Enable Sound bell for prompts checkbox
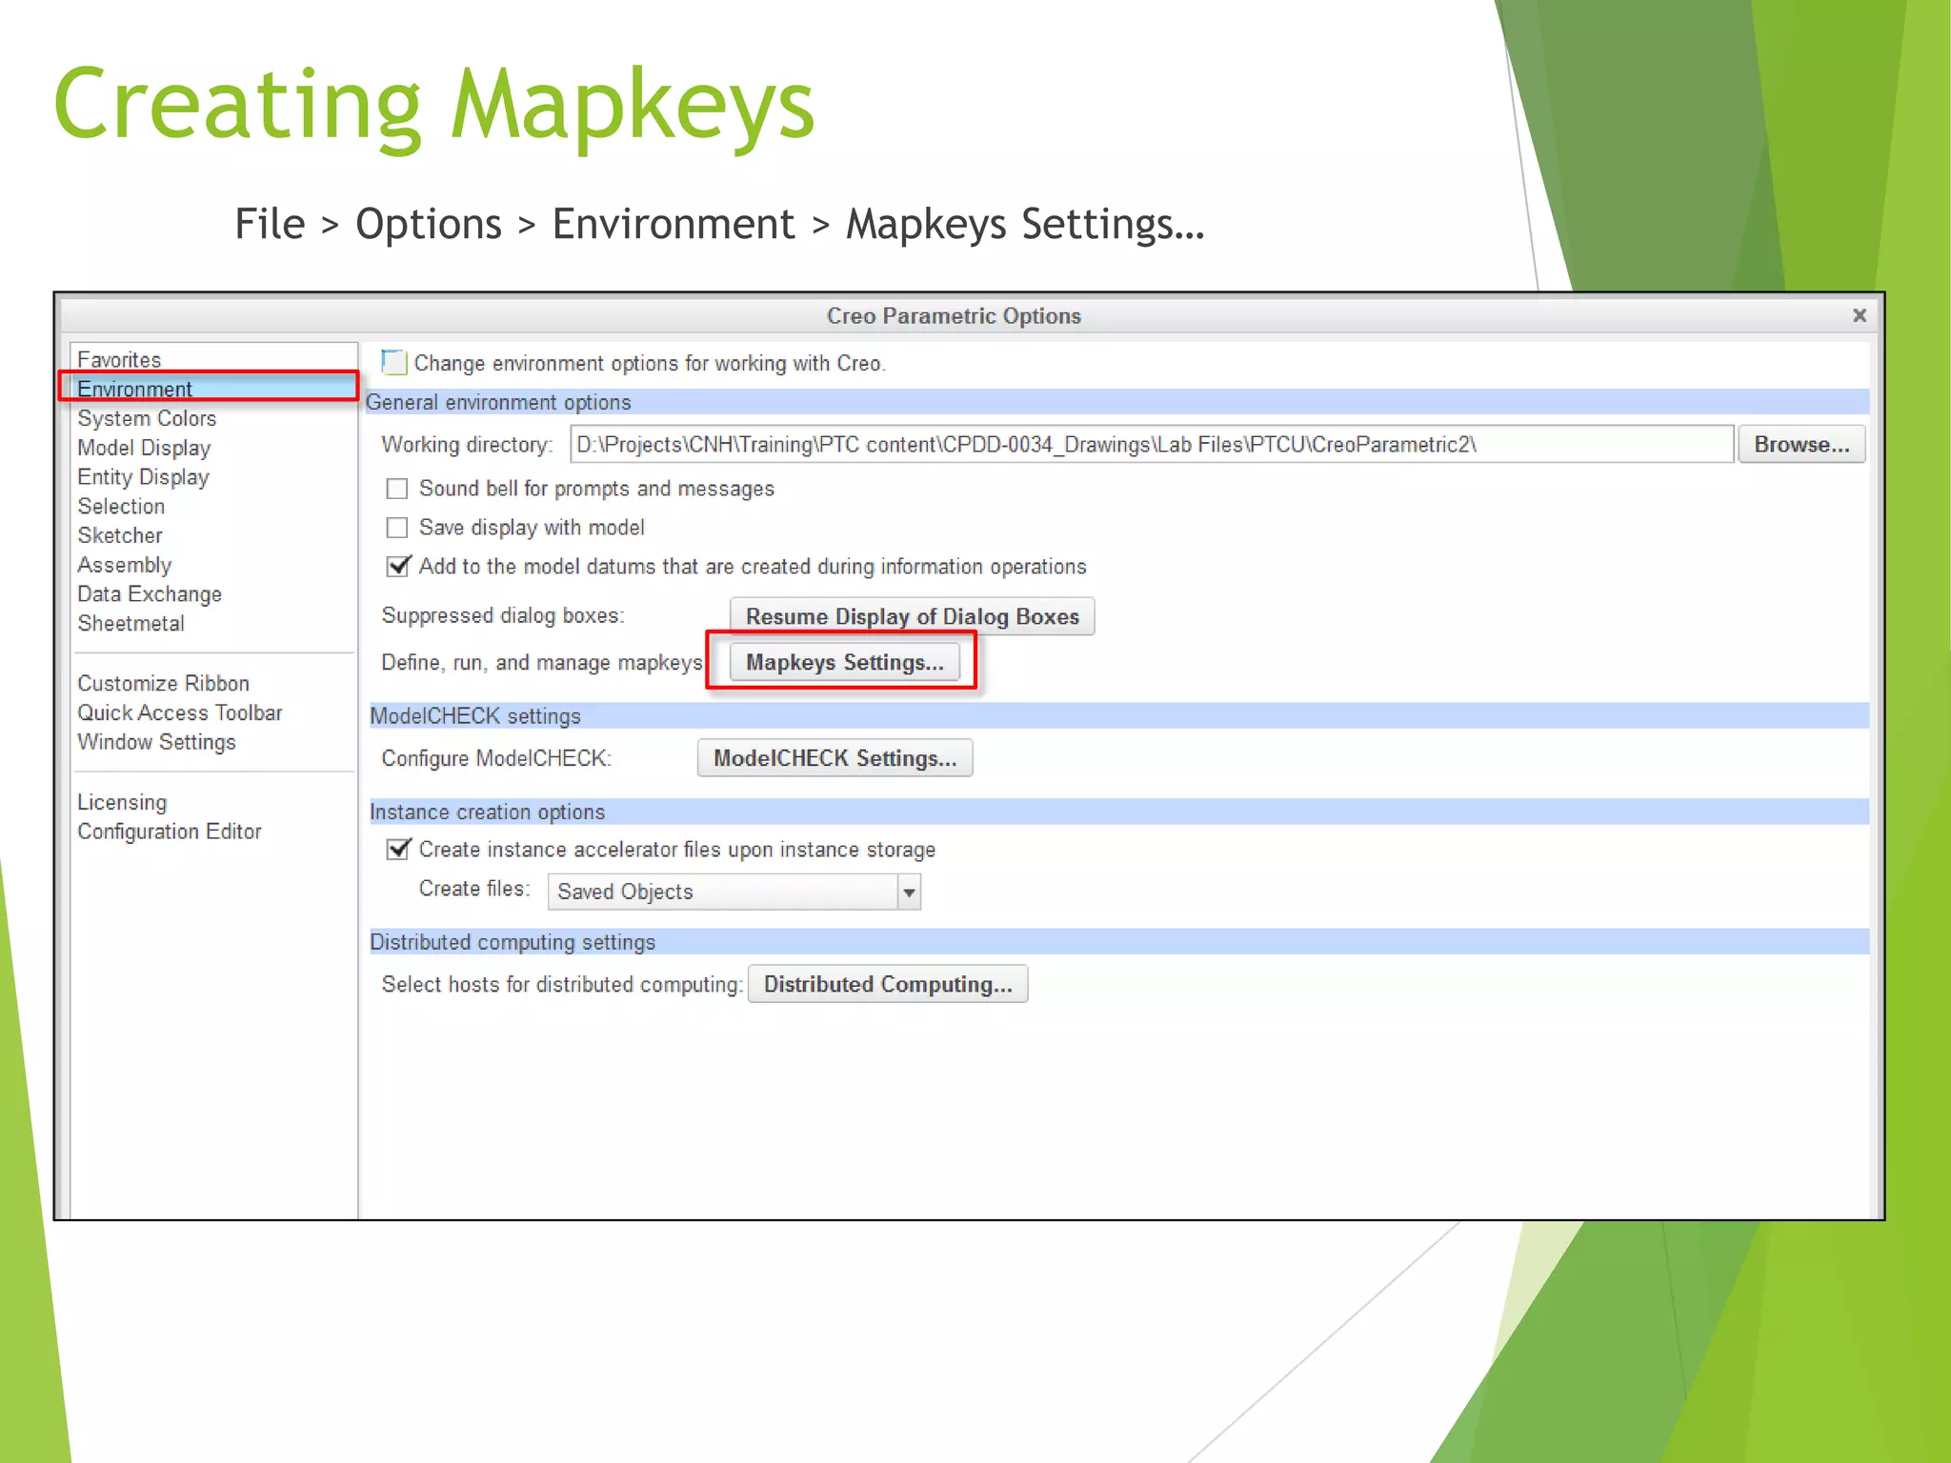 point(397,489)
